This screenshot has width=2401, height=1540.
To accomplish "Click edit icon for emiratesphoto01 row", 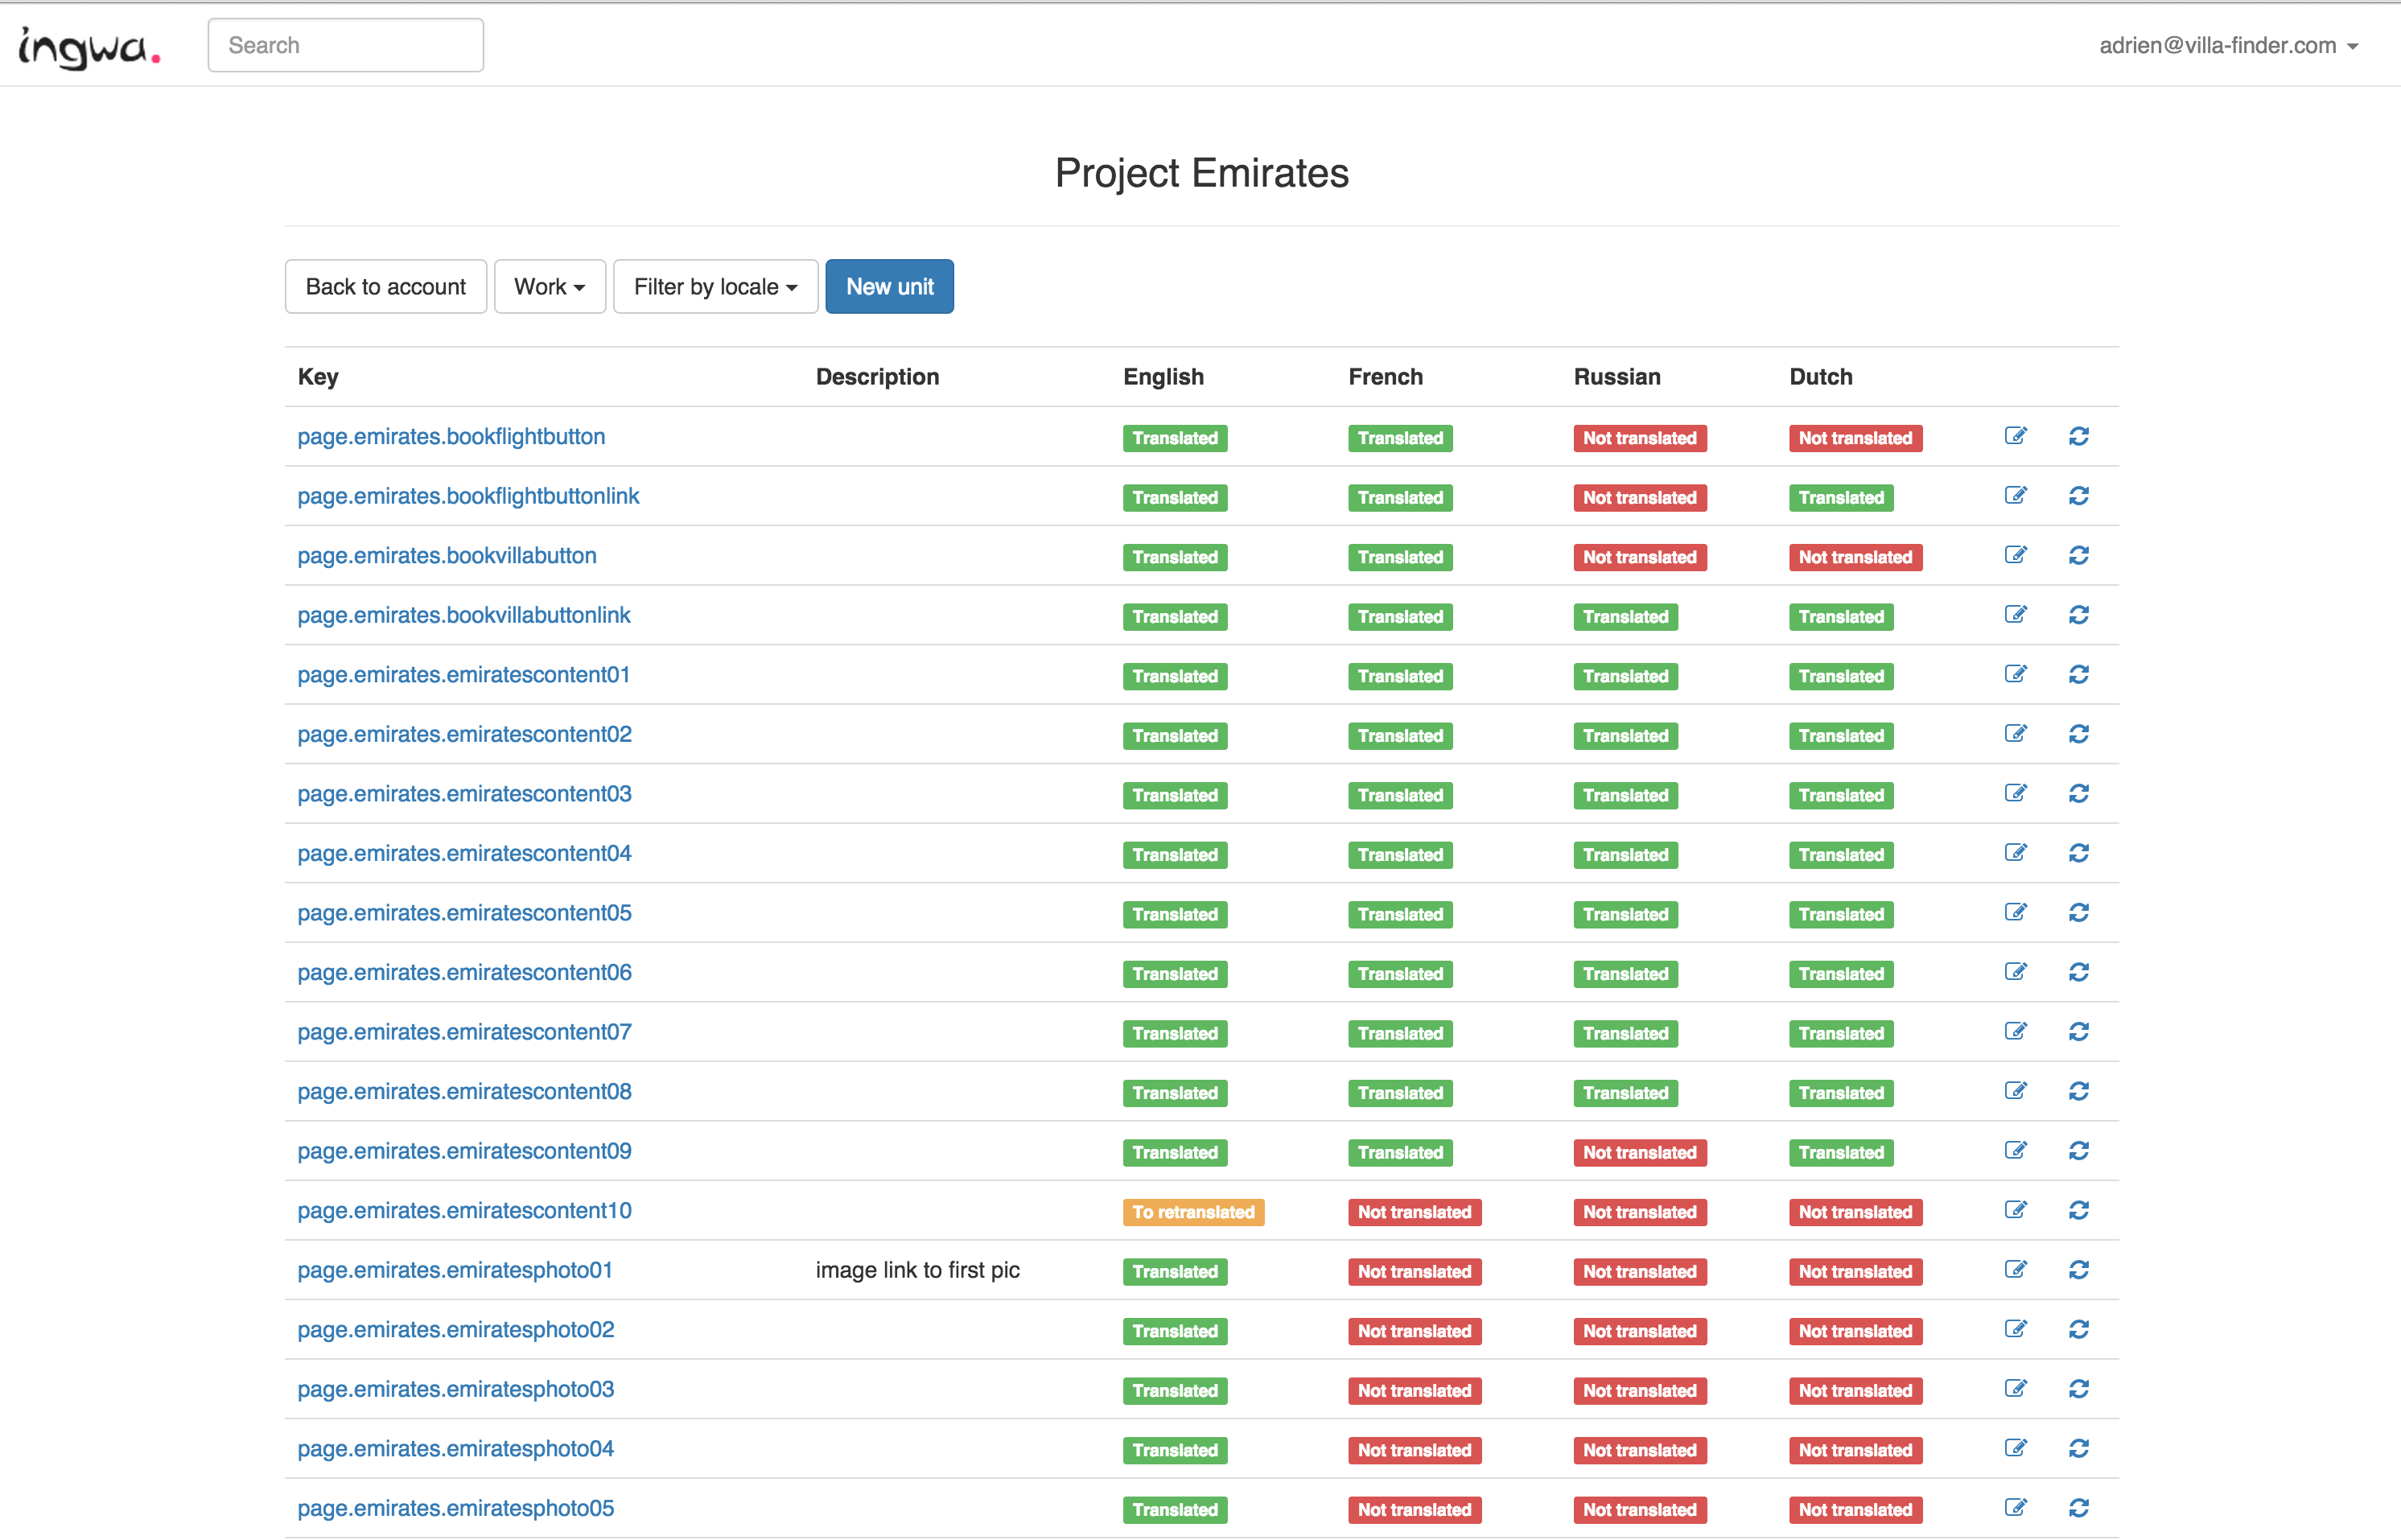I will (x=2015, y=1270).
